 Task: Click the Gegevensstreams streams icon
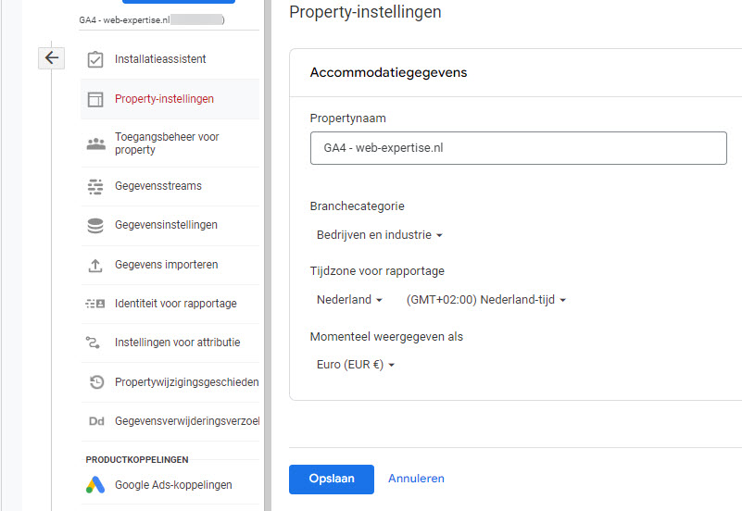click(95, 186)
